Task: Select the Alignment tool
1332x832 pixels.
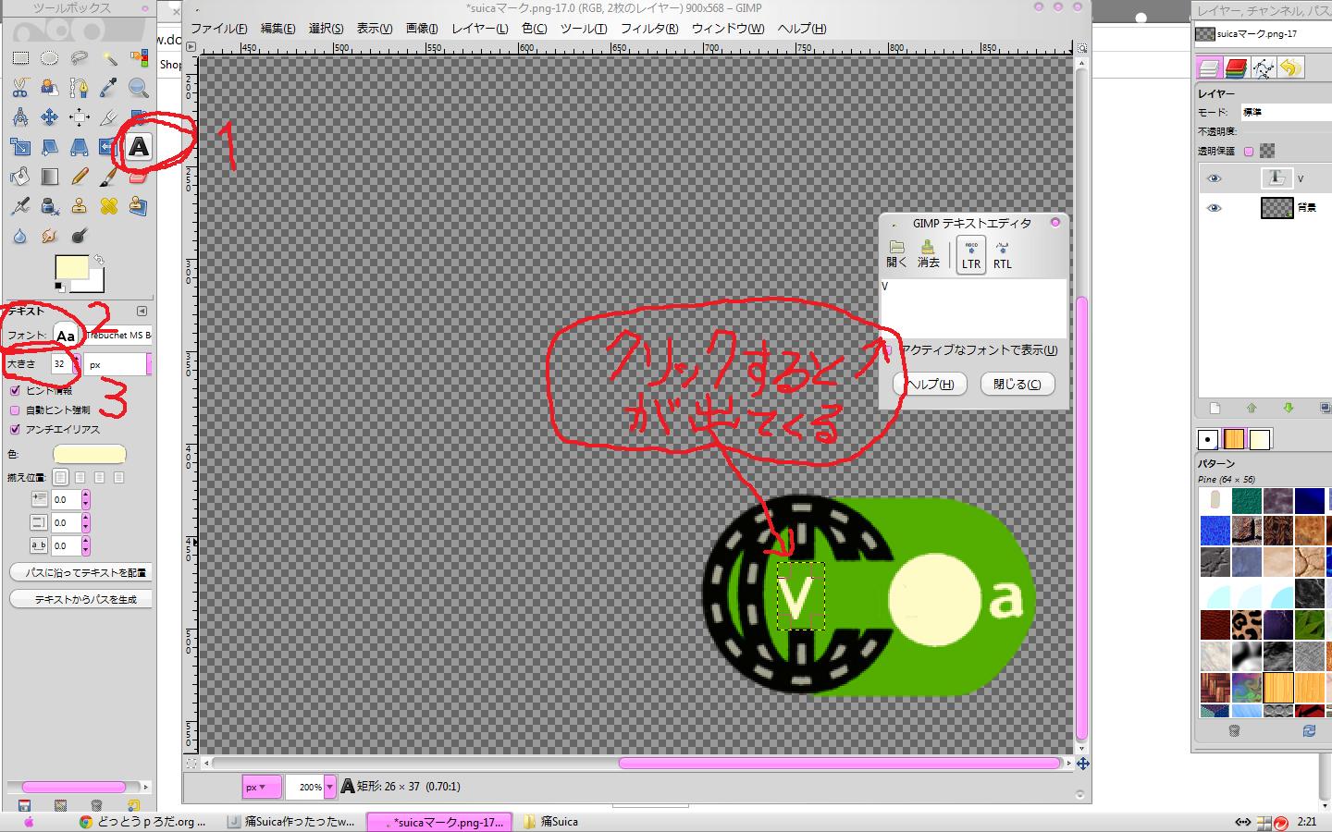Action: click(x=80, y=117)
